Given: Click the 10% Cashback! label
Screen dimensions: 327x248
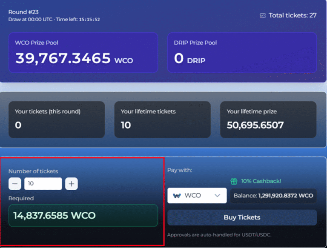Looking at the screenshot, I should pos(261,181).
